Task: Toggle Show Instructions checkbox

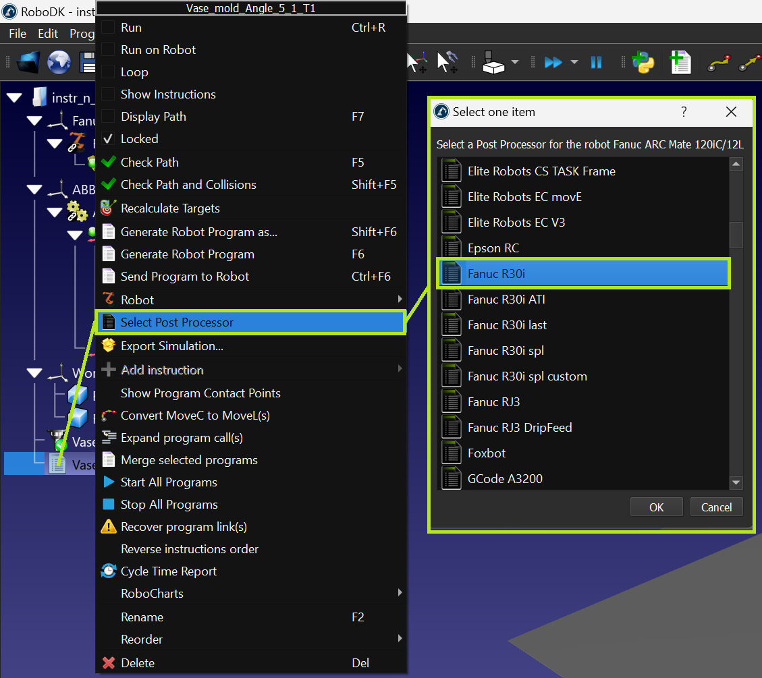Action: pos(108,94)
